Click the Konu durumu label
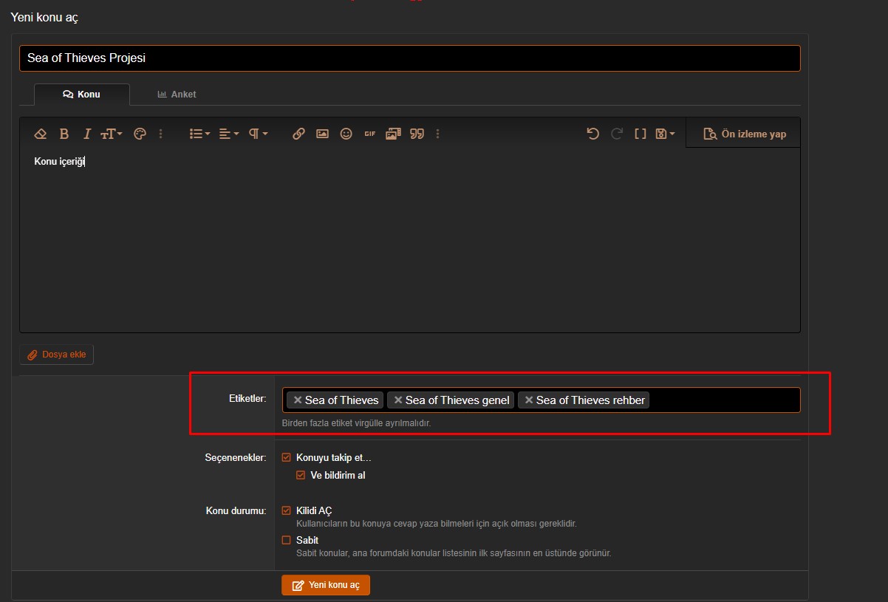Image resolution: width=888 pixels, height=602 pixels. point(236,510)
